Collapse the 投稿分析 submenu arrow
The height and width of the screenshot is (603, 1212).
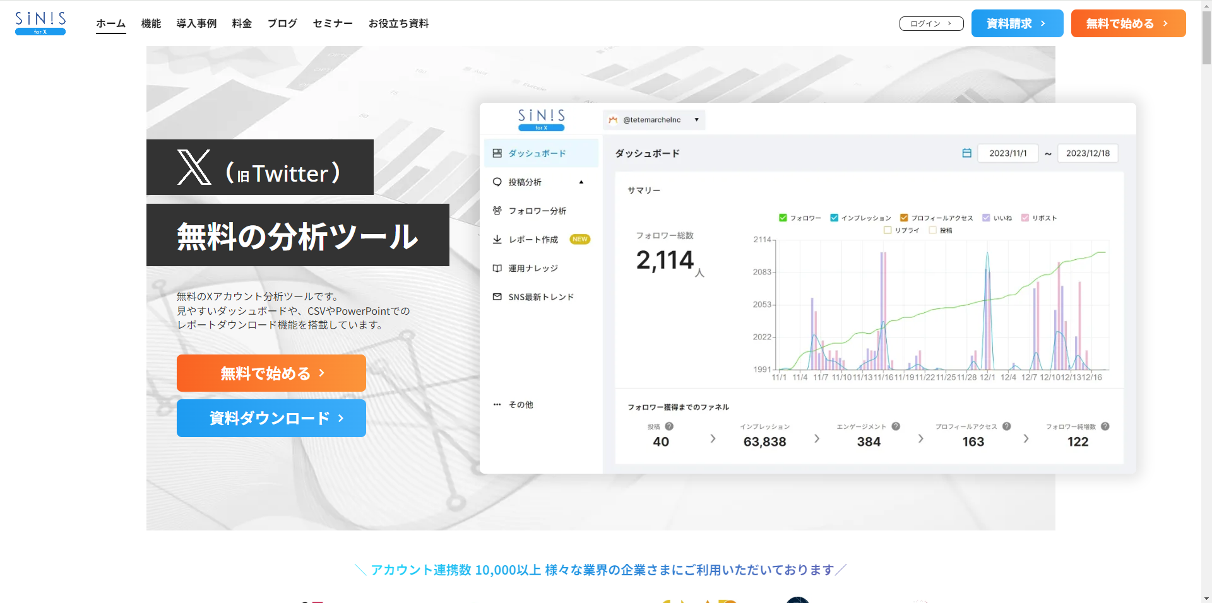click(x=581, y=182)
